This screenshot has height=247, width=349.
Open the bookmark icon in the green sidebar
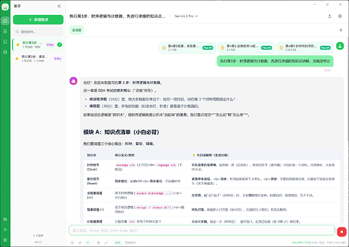[x=5, y=42]
